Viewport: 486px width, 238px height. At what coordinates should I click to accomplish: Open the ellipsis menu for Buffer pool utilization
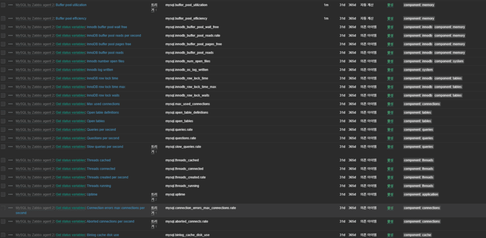[10, 5]
